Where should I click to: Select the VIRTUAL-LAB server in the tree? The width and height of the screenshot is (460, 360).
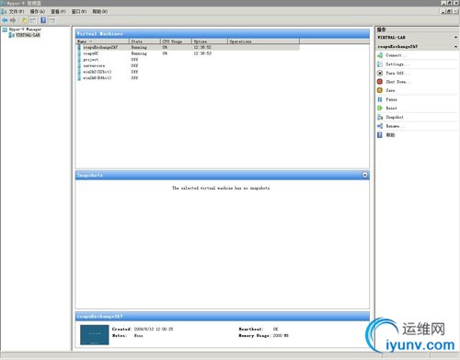point(28,35)
